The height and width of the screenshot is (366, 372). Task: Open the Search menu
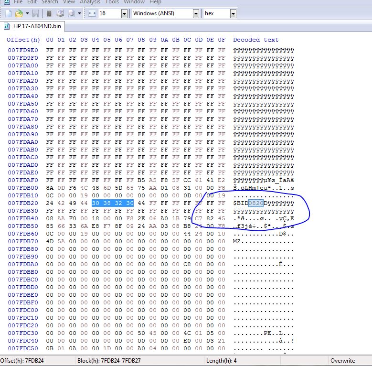[50, 2]
